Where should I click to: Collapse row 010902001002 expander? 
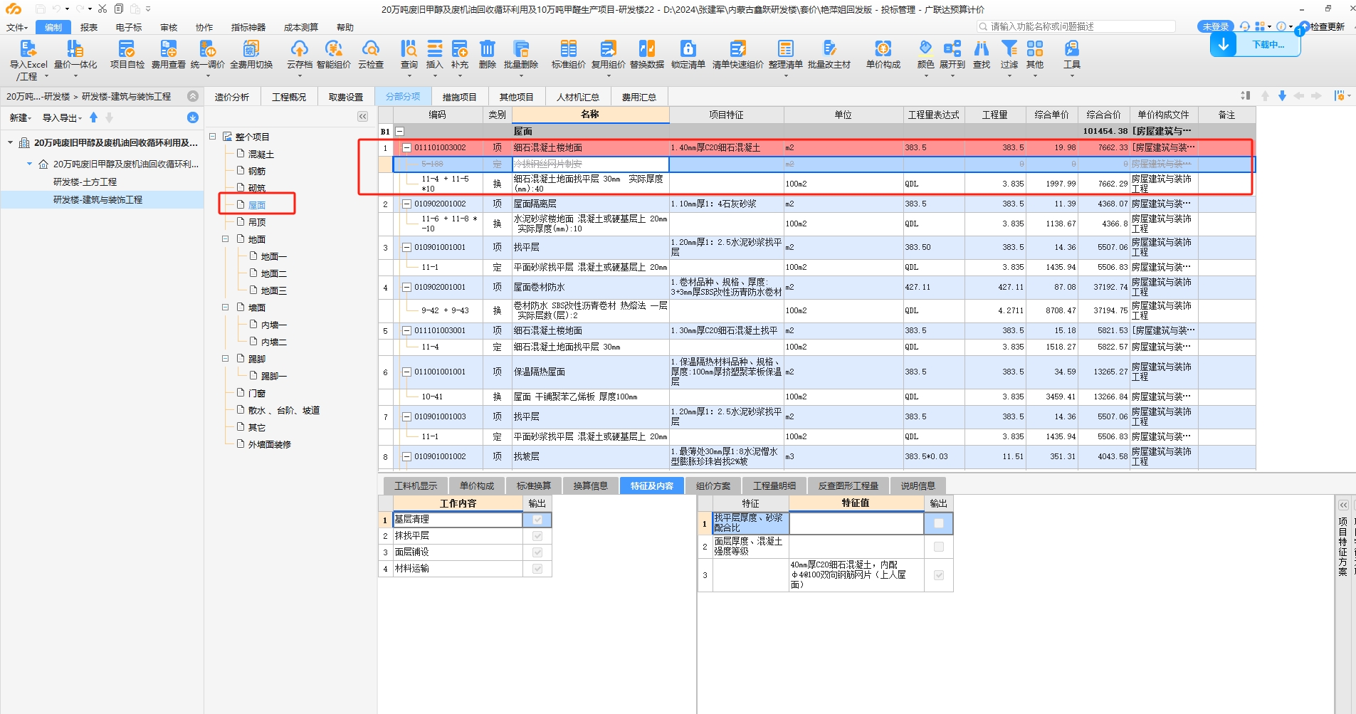tap(407, 204)
